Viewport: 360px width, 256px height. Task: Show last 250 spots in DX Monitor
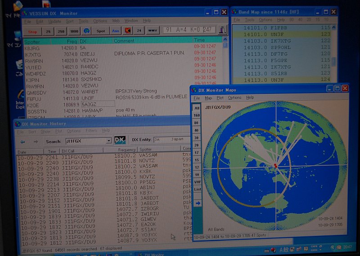61,31
